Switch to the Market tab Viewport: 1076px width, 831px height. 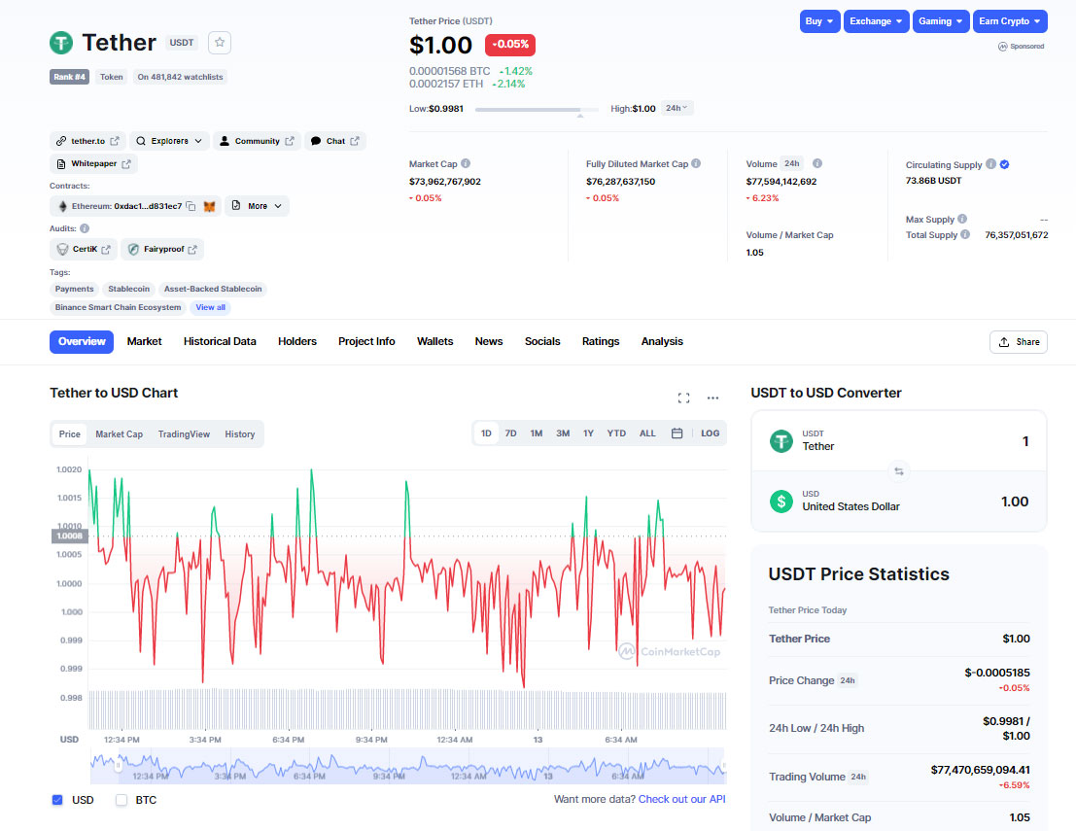[144, 342]
